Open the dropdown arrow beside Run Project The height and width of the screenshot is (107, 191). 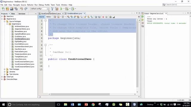pyautogui.click(x=64, y=9)
